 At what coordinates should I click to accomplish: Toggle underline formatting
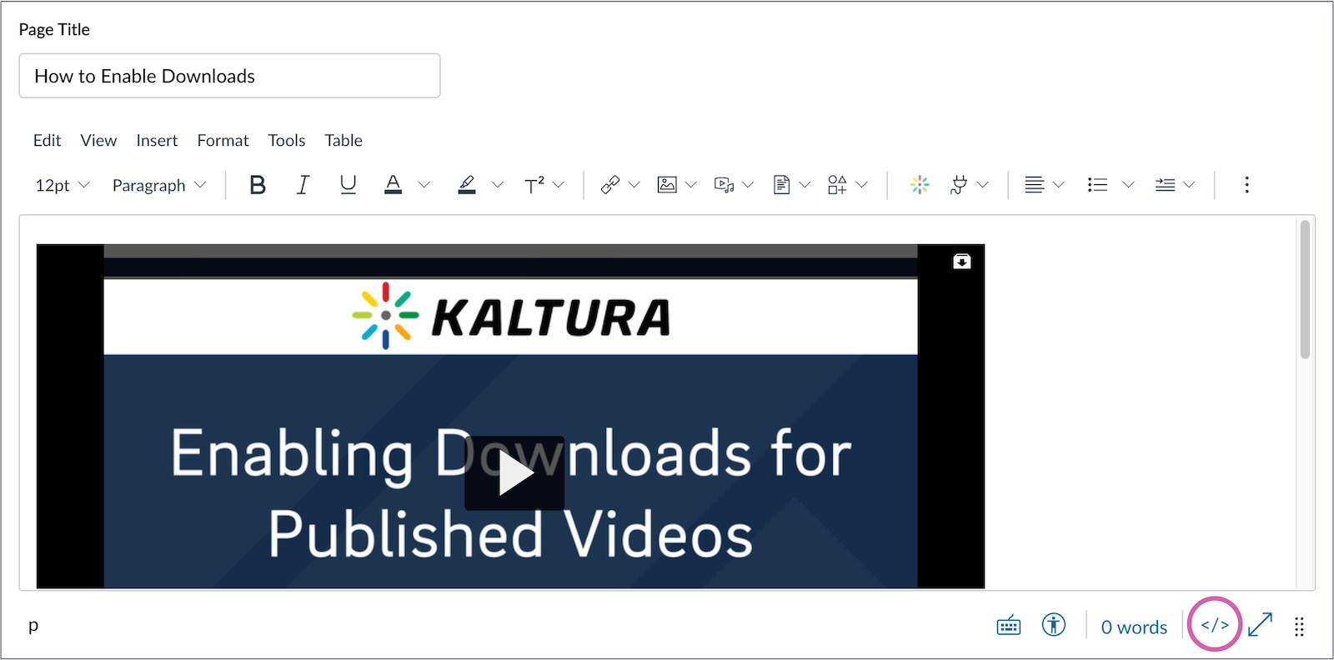point(349,185)
